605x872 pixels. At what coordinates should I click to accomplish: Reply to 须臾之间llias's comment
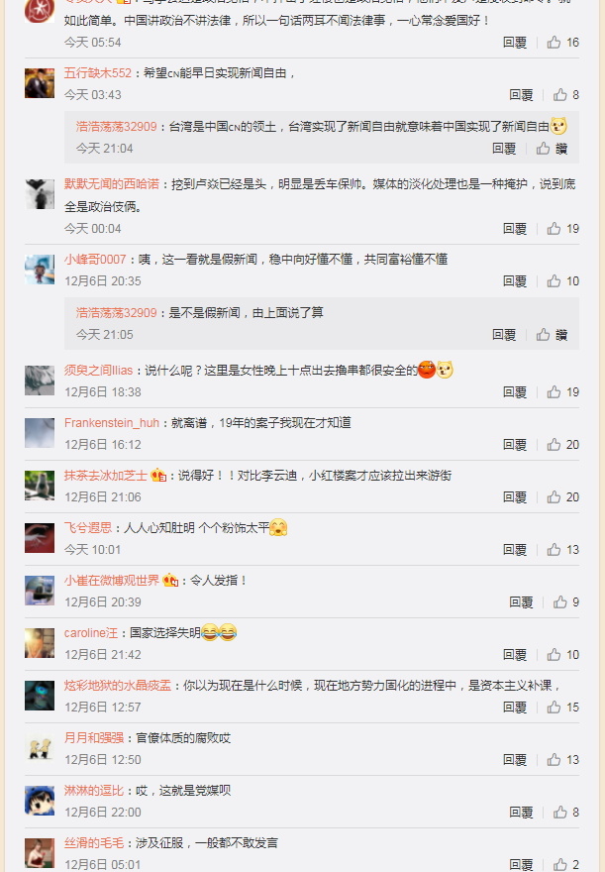(x=515, y=392)
